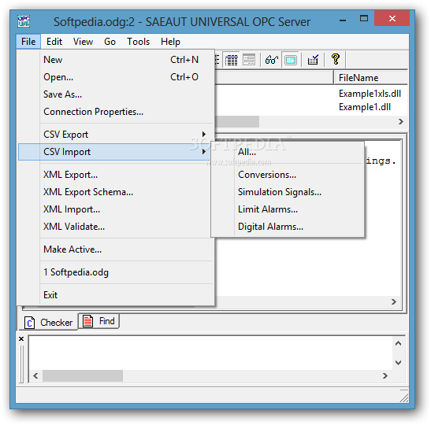Click the OPC application icon in title bar
The width and height of the screenshot is (431, 425).
coord(24,21)
